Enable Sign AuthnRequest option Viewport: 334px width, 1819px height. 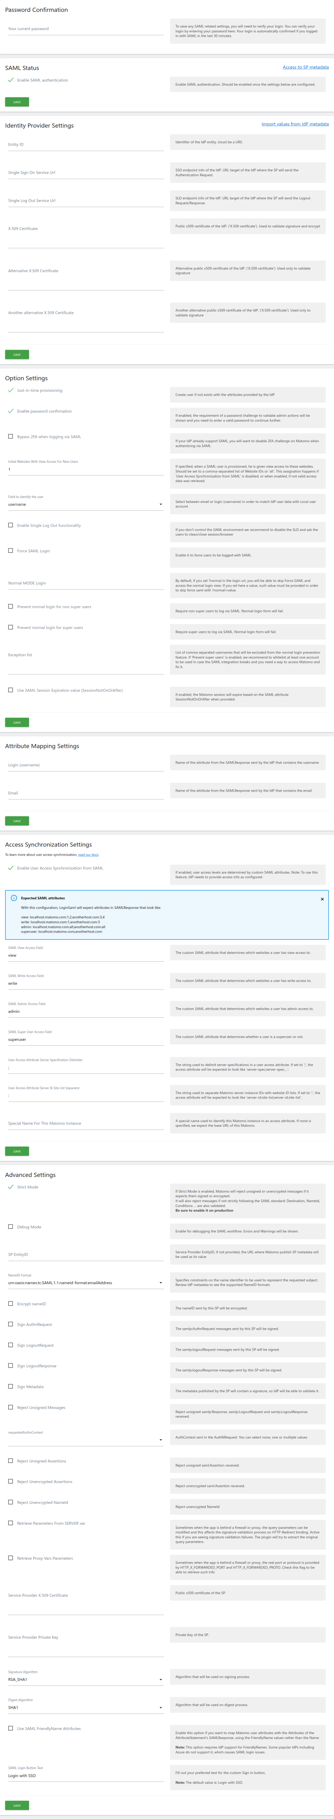[10, 1324]
